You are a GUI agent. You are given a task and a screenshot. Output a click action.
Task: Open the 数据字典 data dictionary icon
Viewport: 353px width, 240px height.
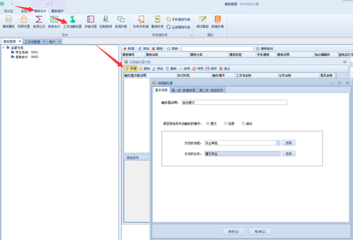[x=217, y=22]
